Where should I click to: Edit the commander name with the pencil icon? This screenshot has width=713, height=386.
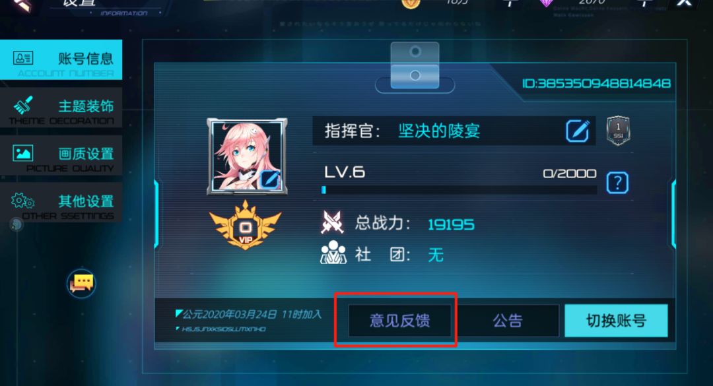(x=578, y=131)
